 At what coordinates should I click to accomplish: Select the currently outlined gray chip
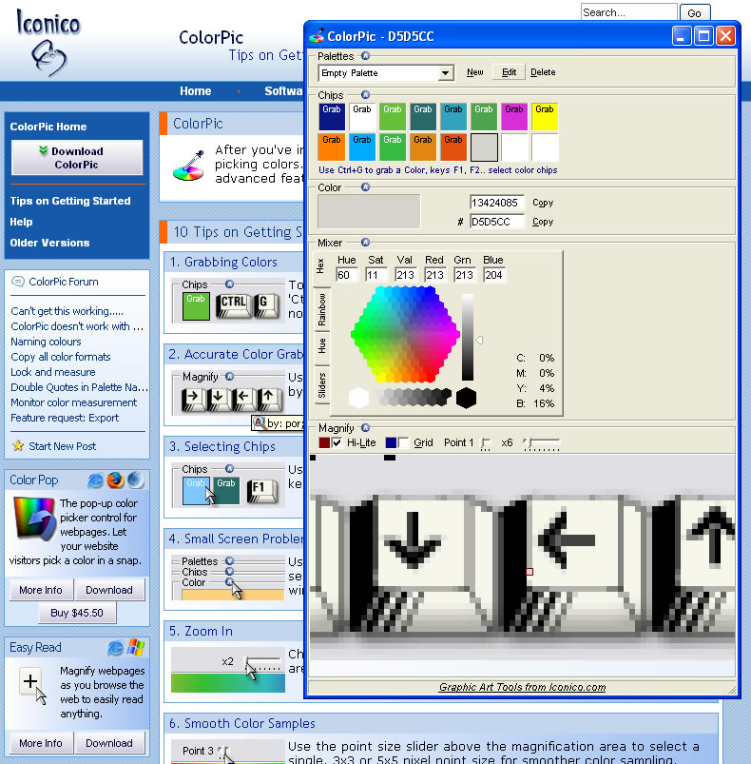(484, 147)
